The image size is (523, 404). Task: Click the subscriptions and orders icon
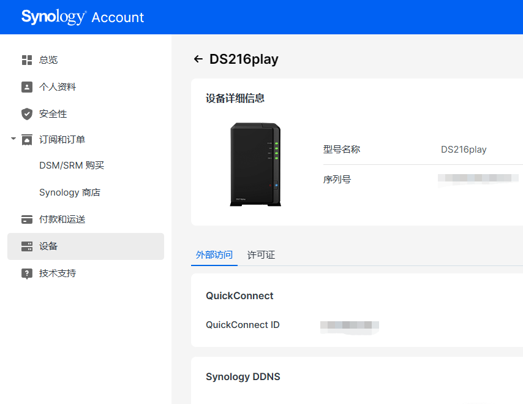coord(27,140)
